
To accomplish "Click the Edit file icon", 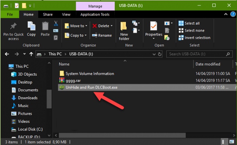I will [167, 30].
